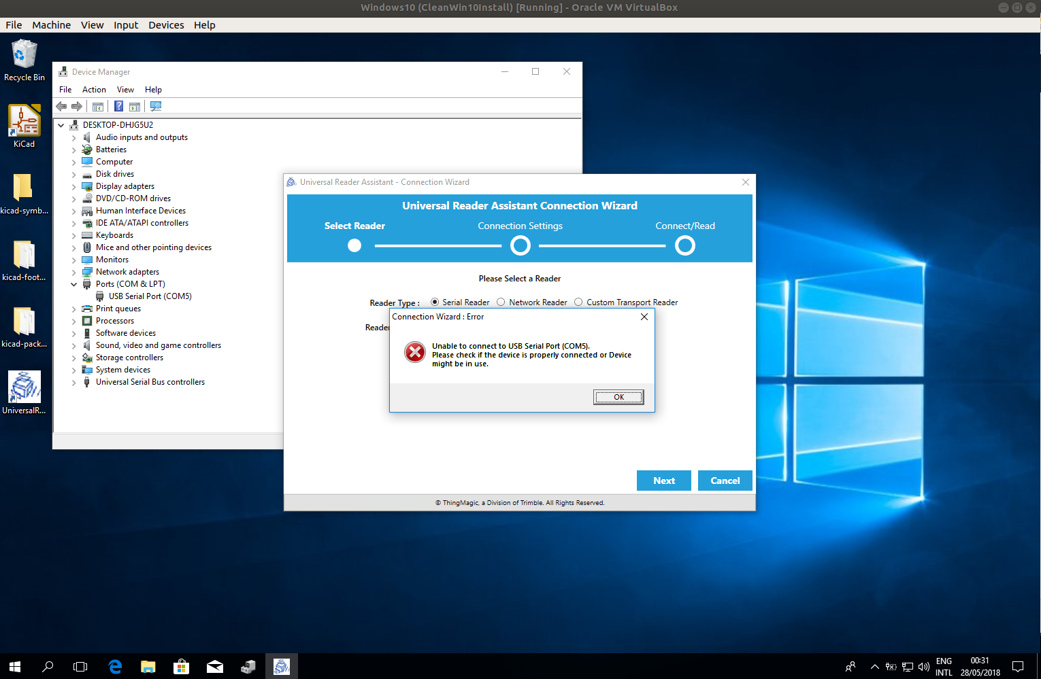The width and height of the screenshot is (1041, 679).
Task: Click the scan for hardware changes icon
Action: (x=156, y=106)
